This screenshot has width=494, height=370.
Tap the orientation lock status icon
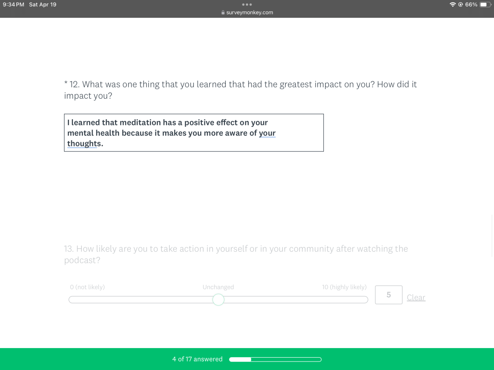[x=460, y=5]
